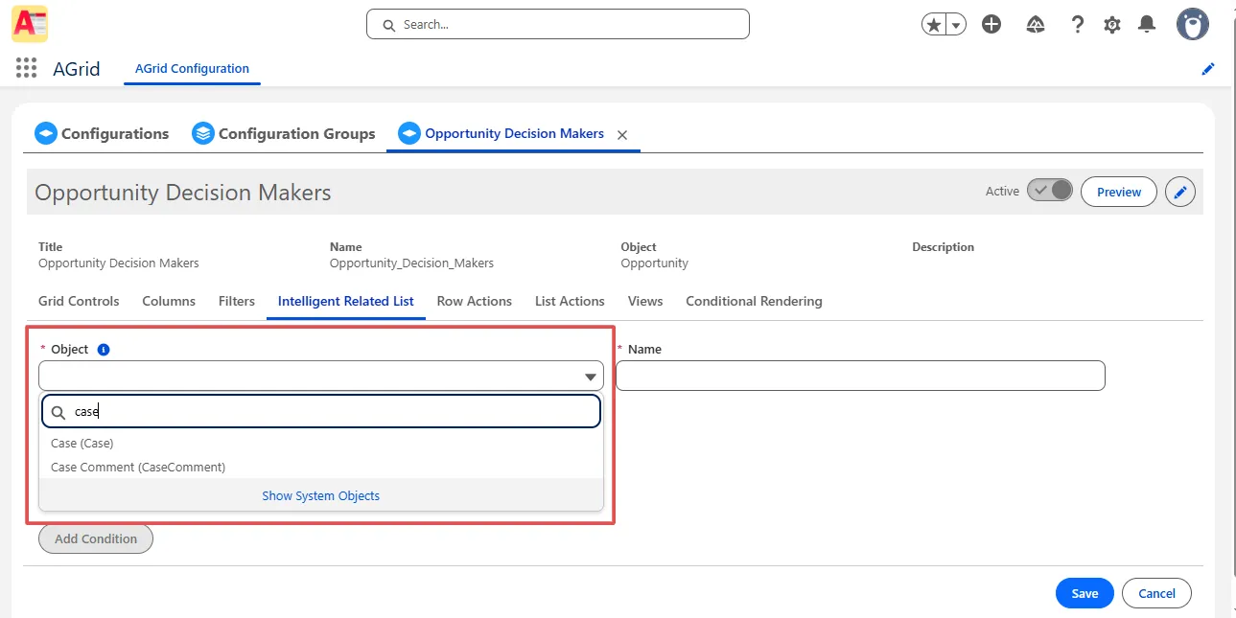Click the Name input field

[859, 376]
